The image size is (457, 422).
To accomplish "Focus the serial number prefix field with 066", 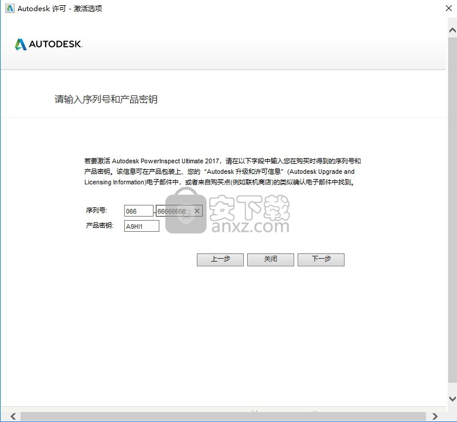I will point(139,211).
